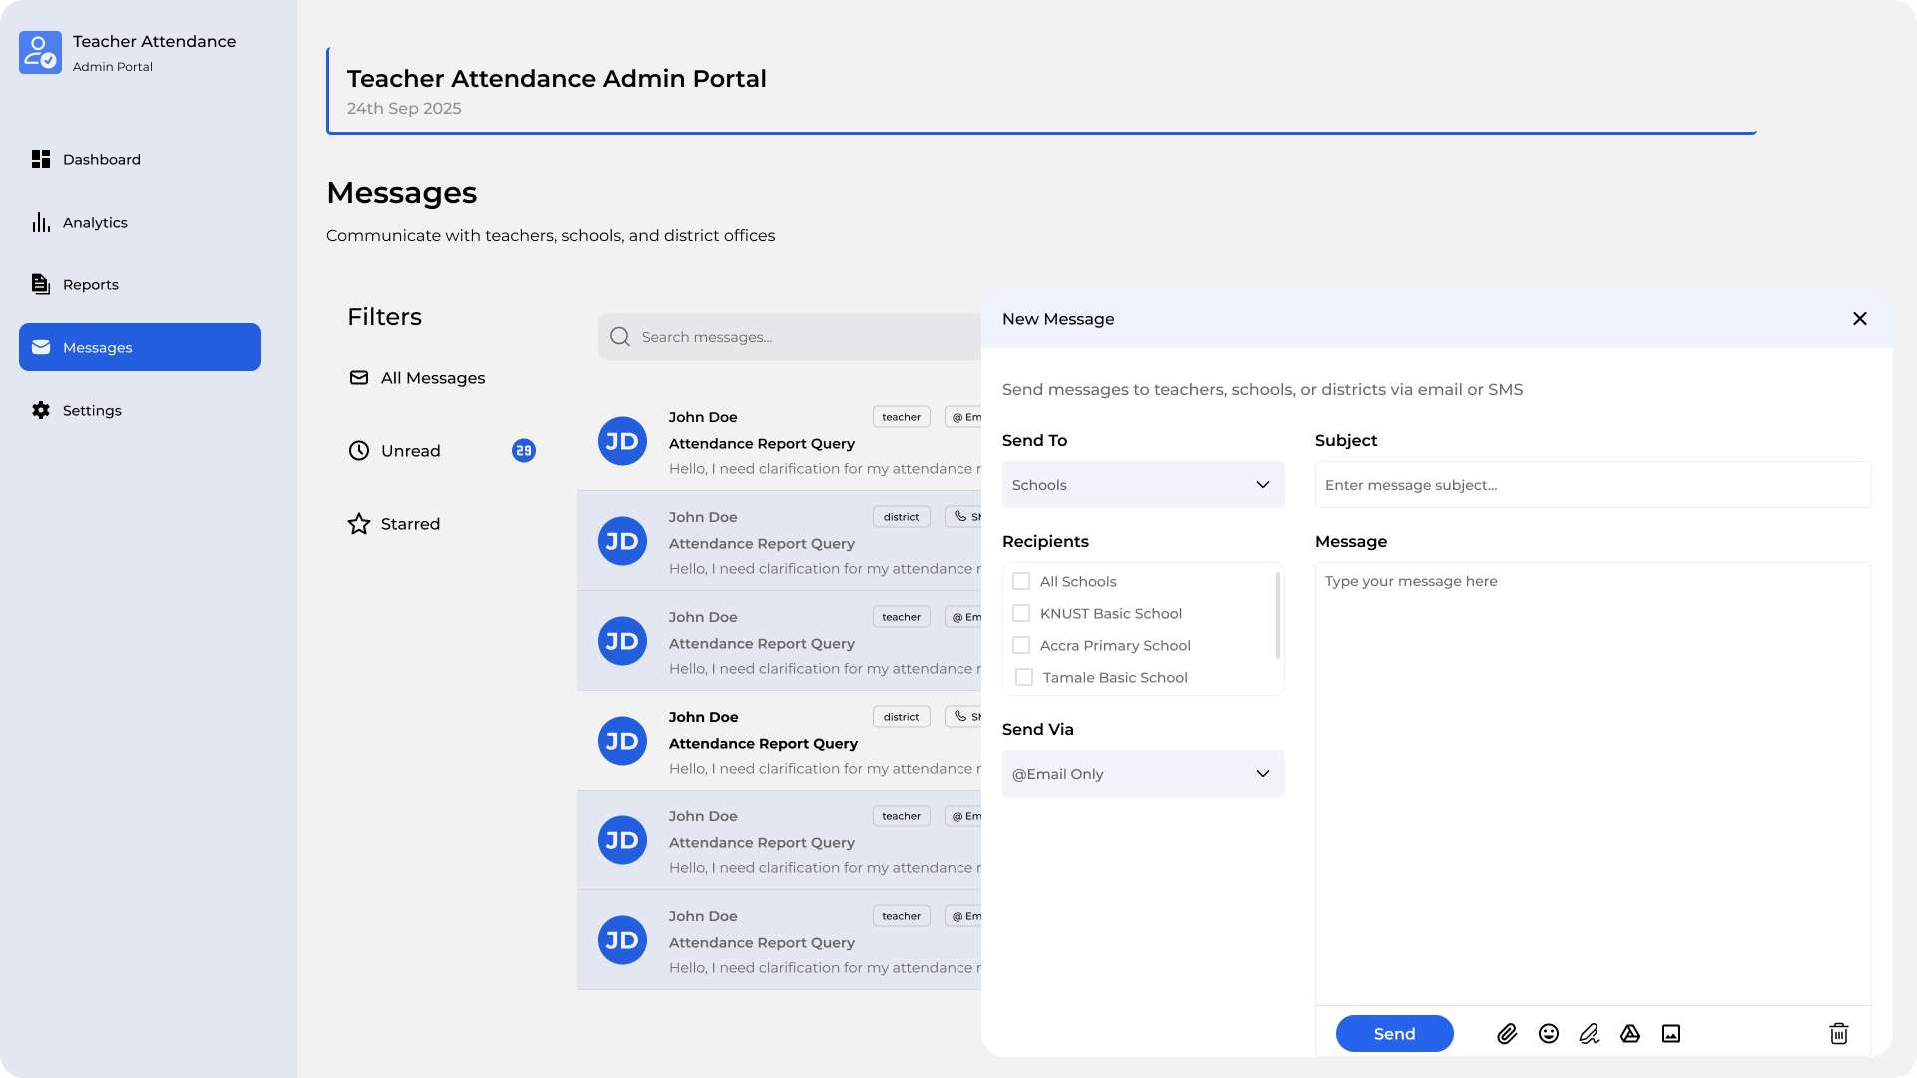The height and width of the screenshot is (1078, 1917).
Task: Select Accra Primary School checkbox
Action: pos(1021,645)
